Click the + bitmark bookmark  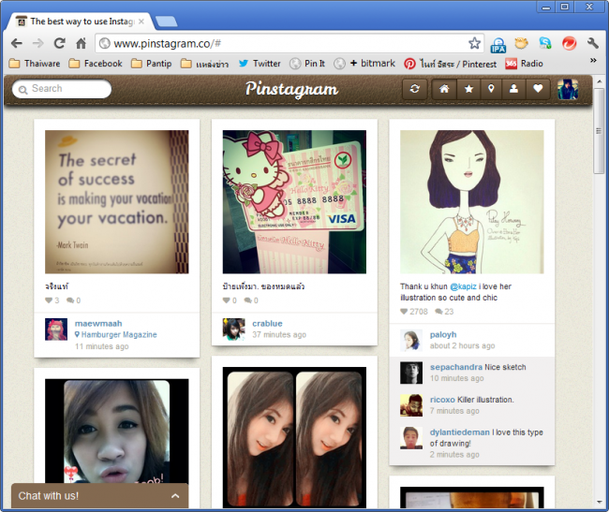[x=364, y=64]
